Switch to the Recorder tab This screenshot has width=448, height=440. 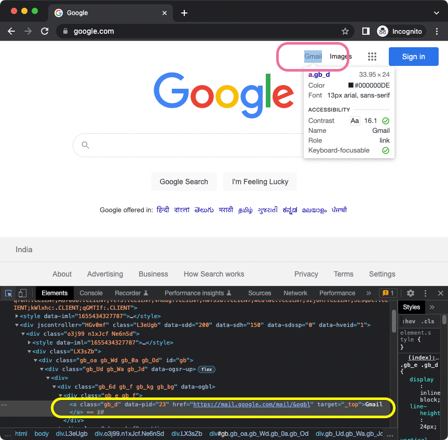(131, 293)
